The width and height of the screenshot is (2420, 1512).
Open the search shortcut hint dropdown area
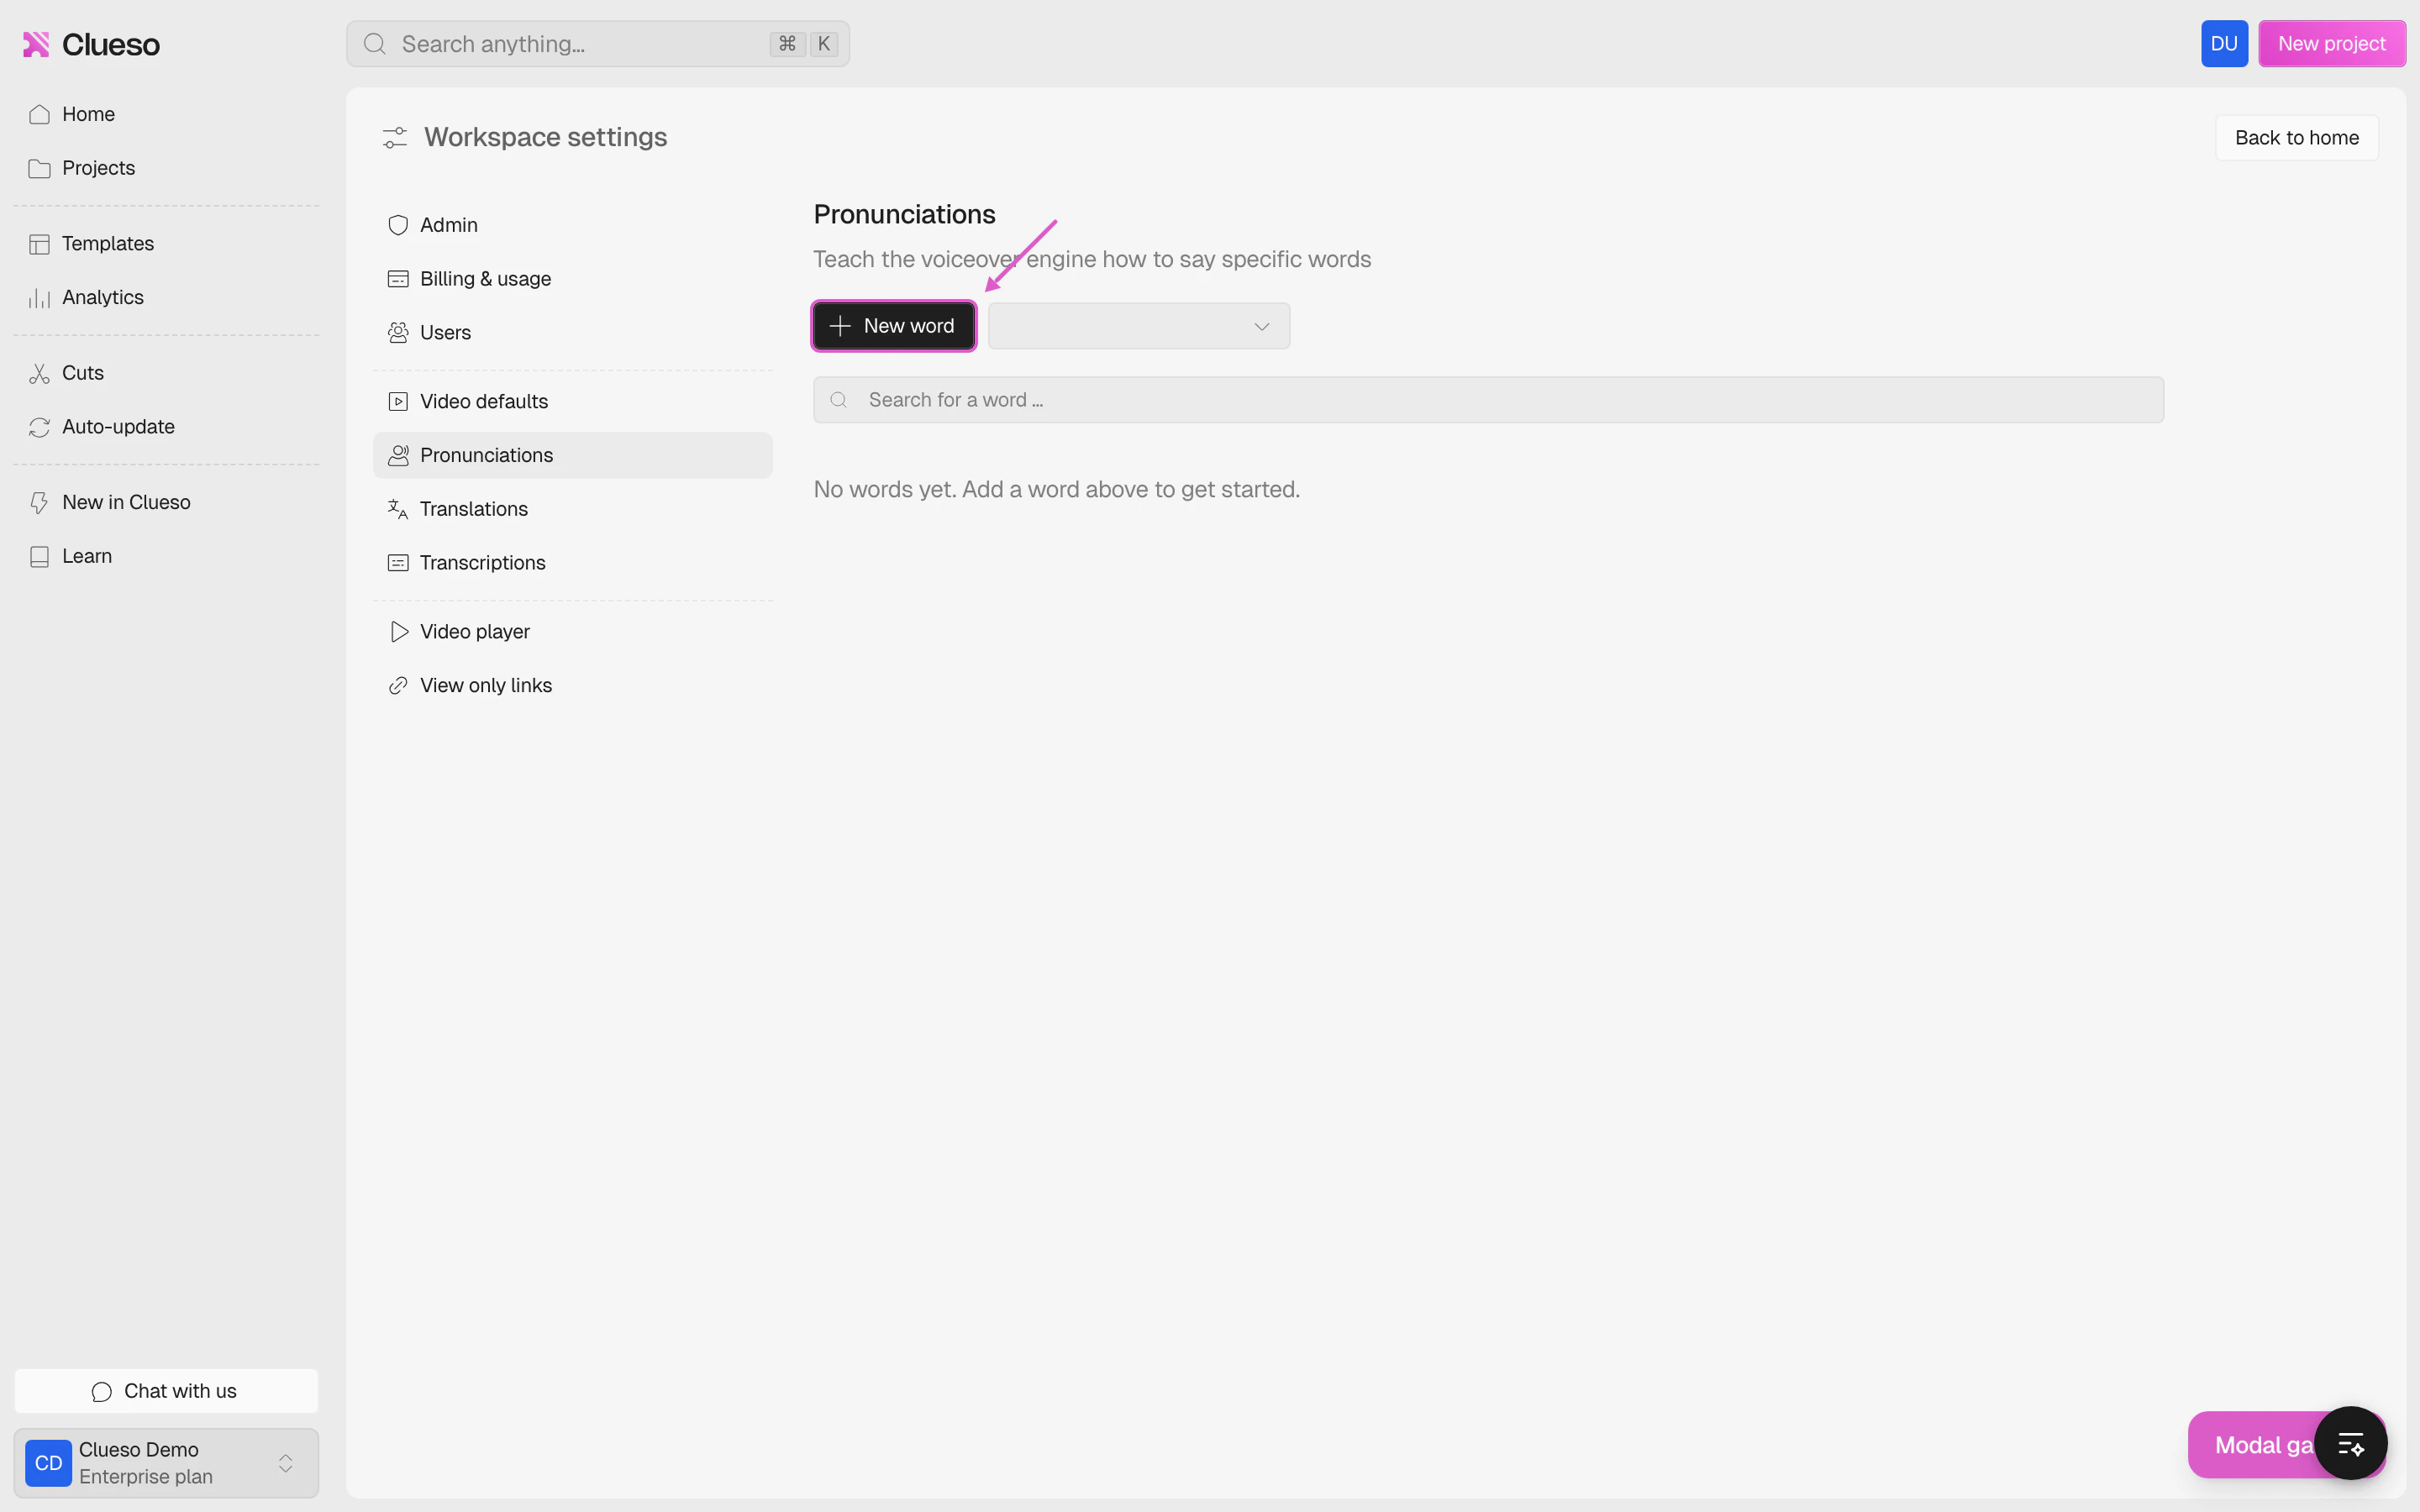coord(804,43)
